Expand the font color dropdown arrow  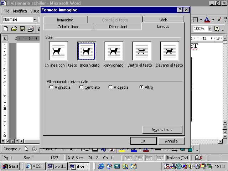click(213, 20)
